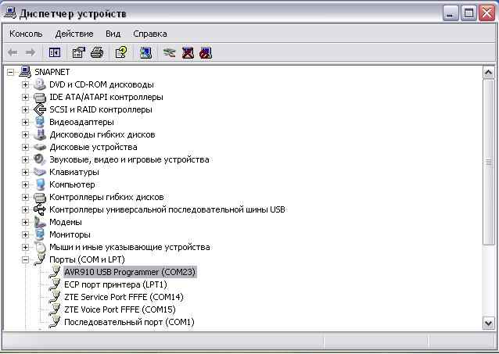The height and width of the screenshot is (354, 499).
Task: Open Properties from the toolbar
Action: pyautogui.click(x=79, y=52)
